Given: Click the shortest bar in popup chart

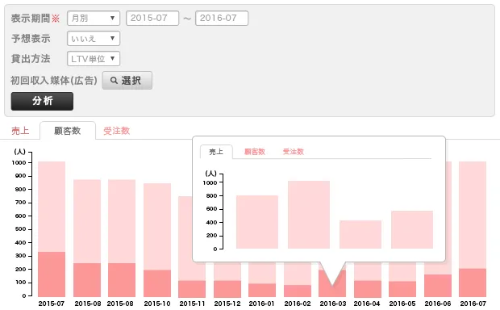Looking at the screenshot, I should coord(360,234).
